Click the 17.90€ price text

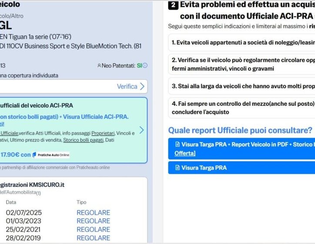click(10, 155)
